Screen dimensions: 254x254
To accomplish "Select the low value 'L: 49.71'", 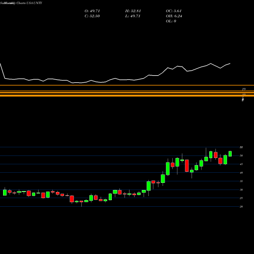I will (133, 16).
